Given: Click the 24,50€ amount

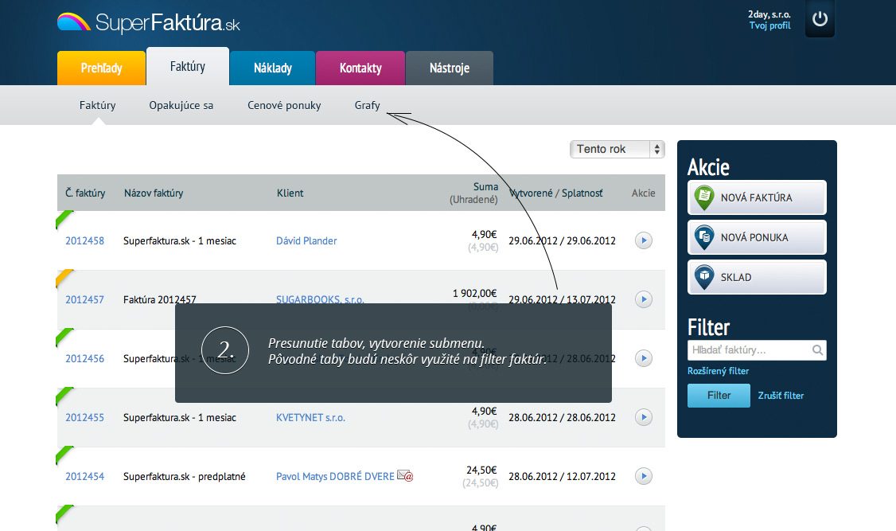Looking at the screenshot, I should [481, 470].
